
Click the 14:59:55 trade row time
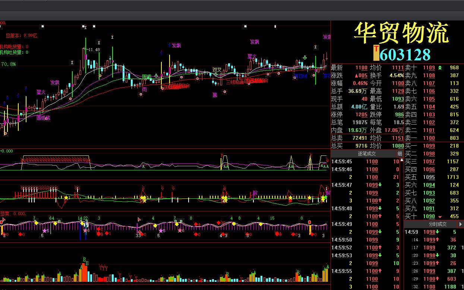coord(342,271)
